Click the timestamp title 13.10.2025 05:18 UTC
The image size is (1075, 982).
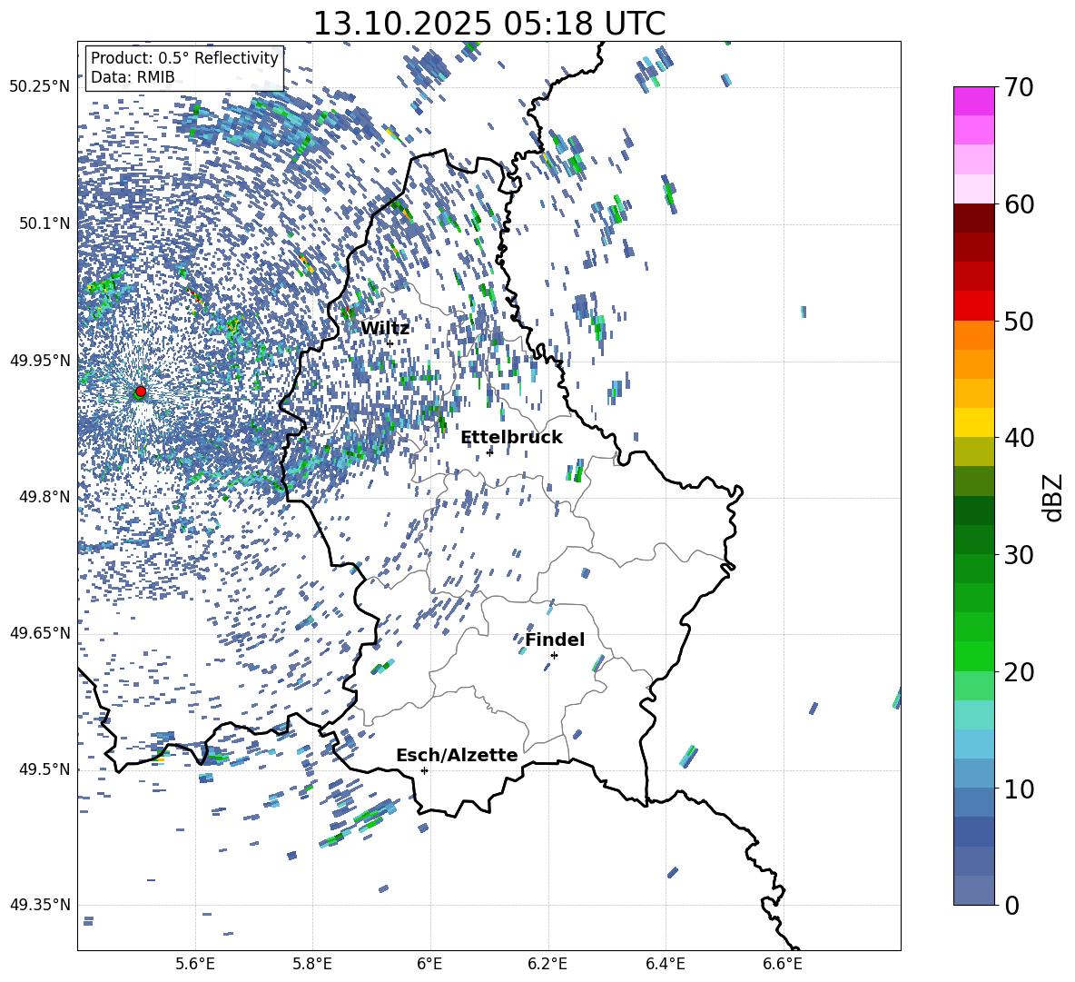coord(488,24)
